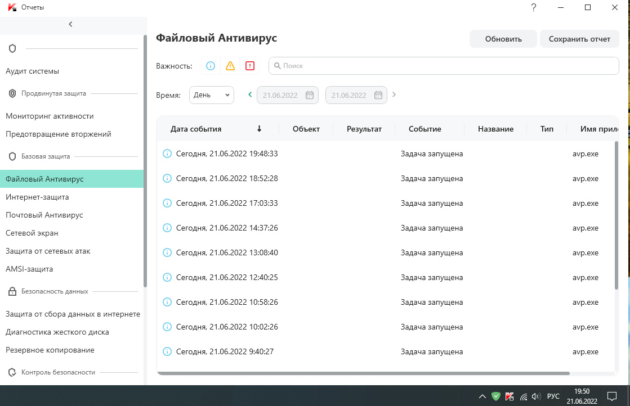Select the info icon of the 18:52:28 event
Viewport: 630px width, 406px height.
click(x=167, y=178)
